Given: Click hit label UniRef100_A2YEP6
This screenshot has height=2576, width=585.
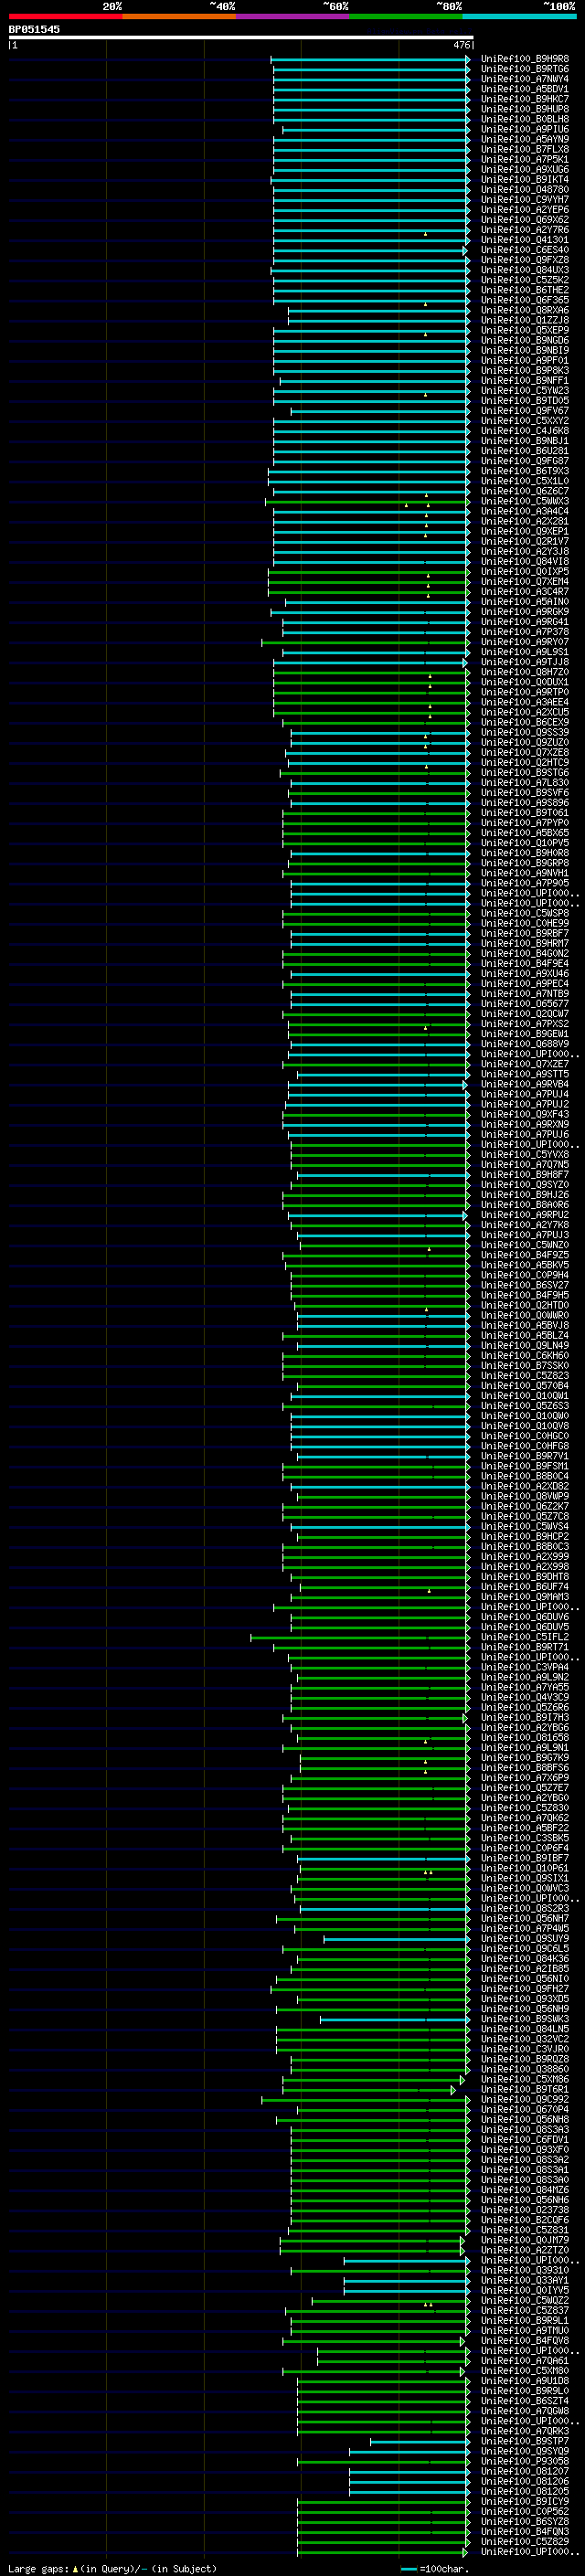Looking at the screenshot, I should point(525,209).
